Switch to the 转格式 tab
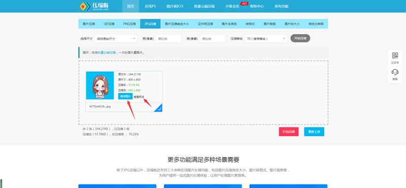This screenshot has height=188, width=406. click(250, 24)
